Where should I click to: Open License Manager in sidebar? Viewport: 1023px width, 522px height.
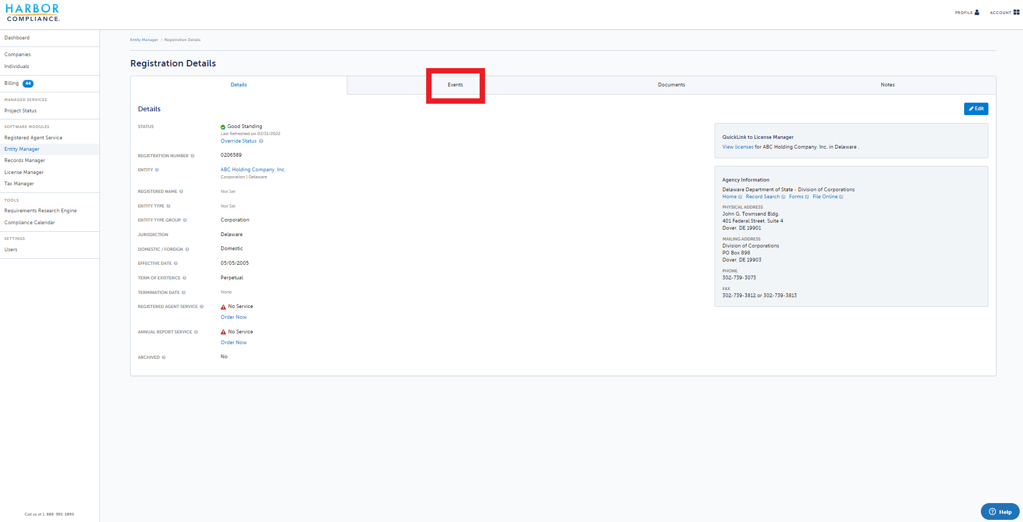tap(24, 172)
